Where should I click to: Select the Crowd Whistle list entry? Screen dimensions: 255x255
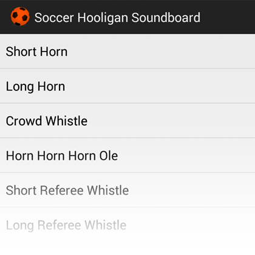(127, 121)
